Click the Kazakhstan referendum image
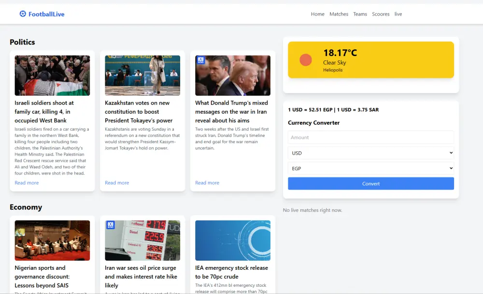Screen dimensions: 483x294 142,75
